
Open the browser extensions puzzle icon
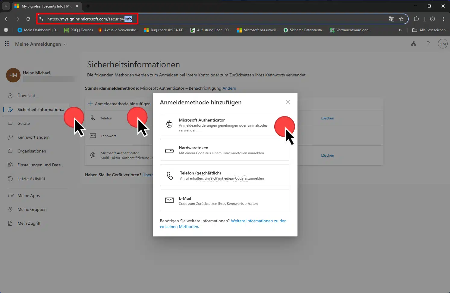click(x=416, y=19)
